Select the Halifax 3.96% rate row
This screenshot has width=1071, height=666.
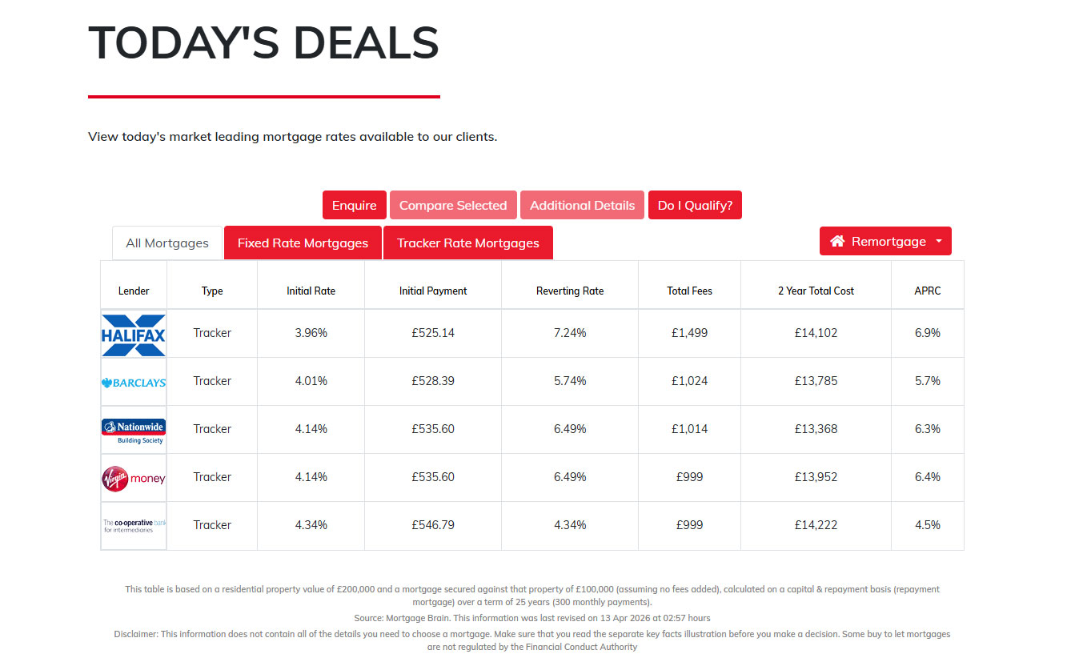(x=532, y=333)
